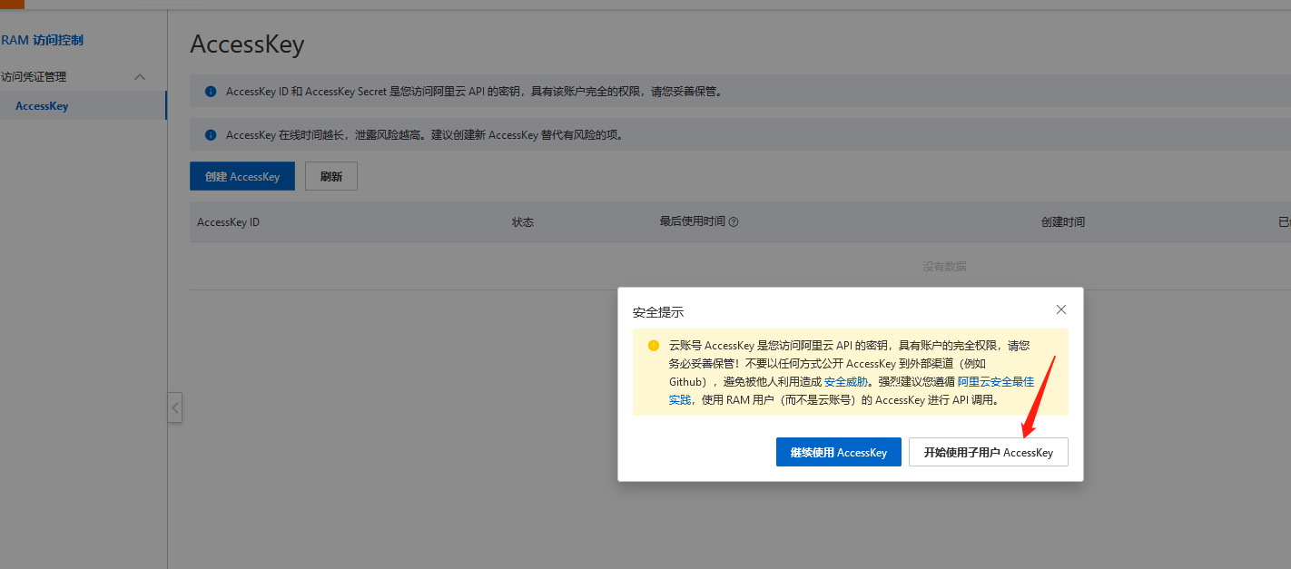This screenshot has width=1291, height=569.
Task: Click the AccessKey ID column header
Action: tap(228, 222)
